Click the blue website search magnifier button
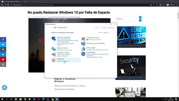Image resolution: width=179 pixels, height=101 pixels. click(140, 19)
